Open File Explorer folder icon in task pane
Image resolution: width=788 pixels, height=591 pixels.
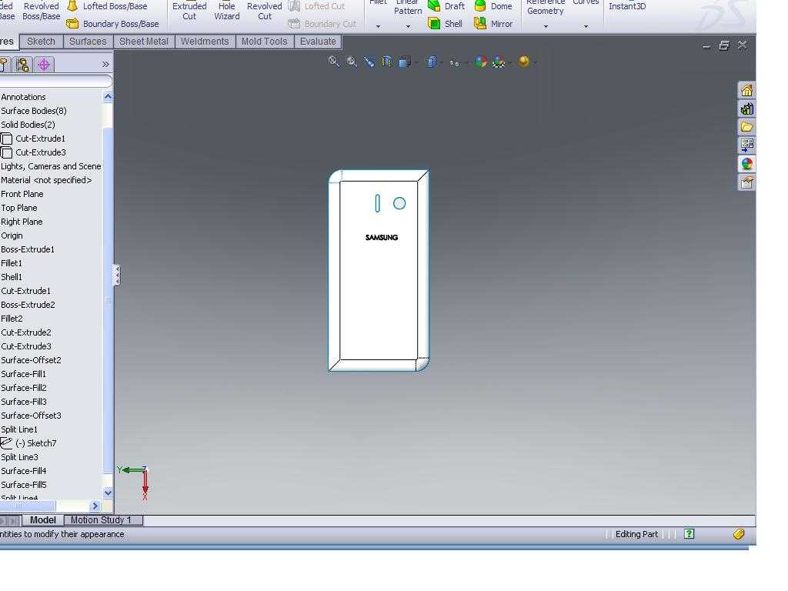(746, 127)
